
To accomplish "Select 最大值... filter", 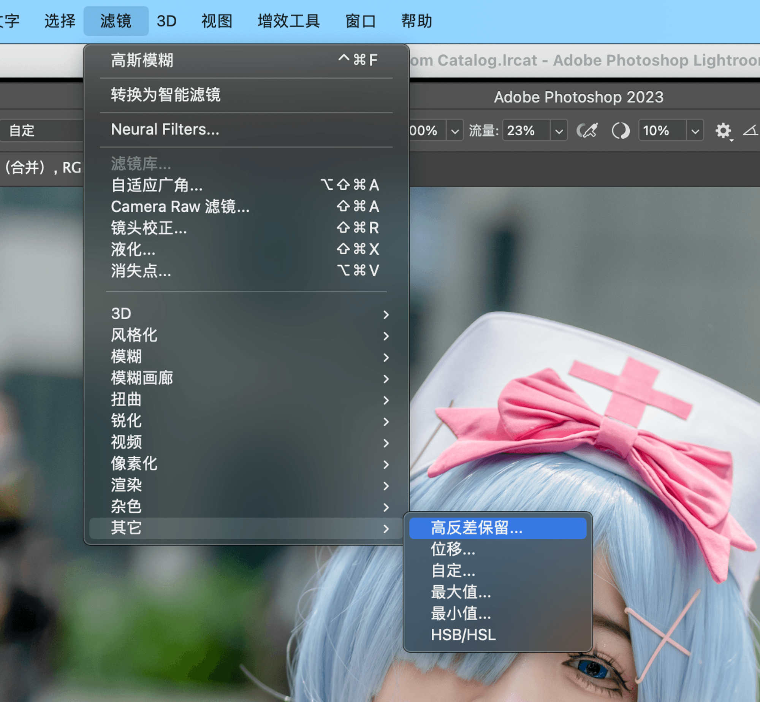I will pos(498,592).
